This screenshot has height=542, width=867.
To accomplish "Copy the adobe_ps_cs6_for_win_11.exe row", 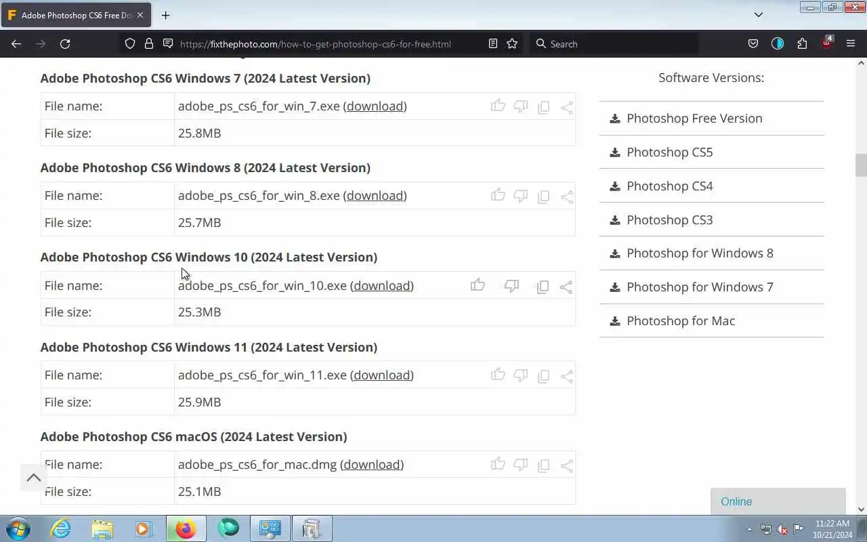I will [543, 376].
